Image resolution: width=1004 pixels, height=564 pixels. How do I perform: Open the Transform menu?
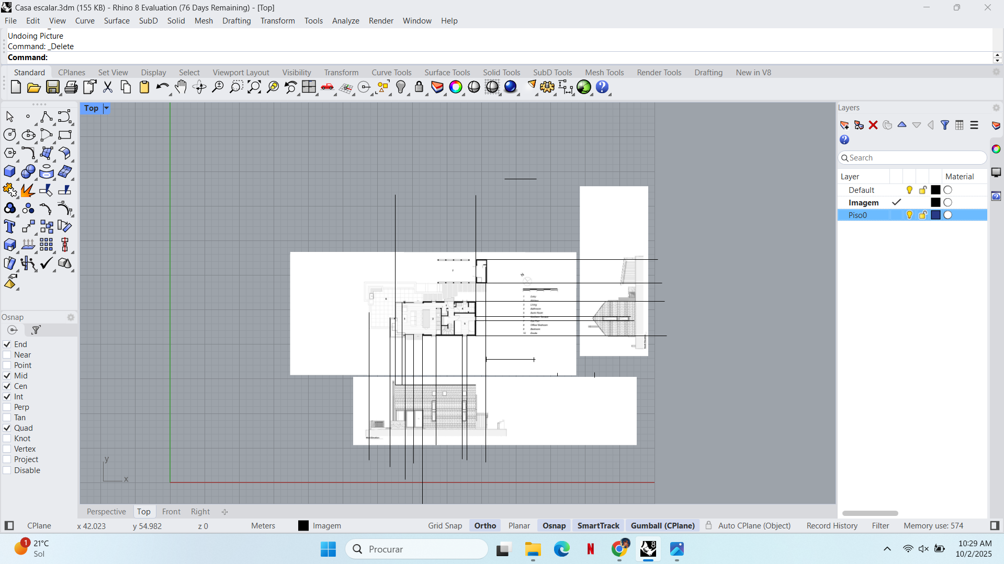click(x=277, y=21)
